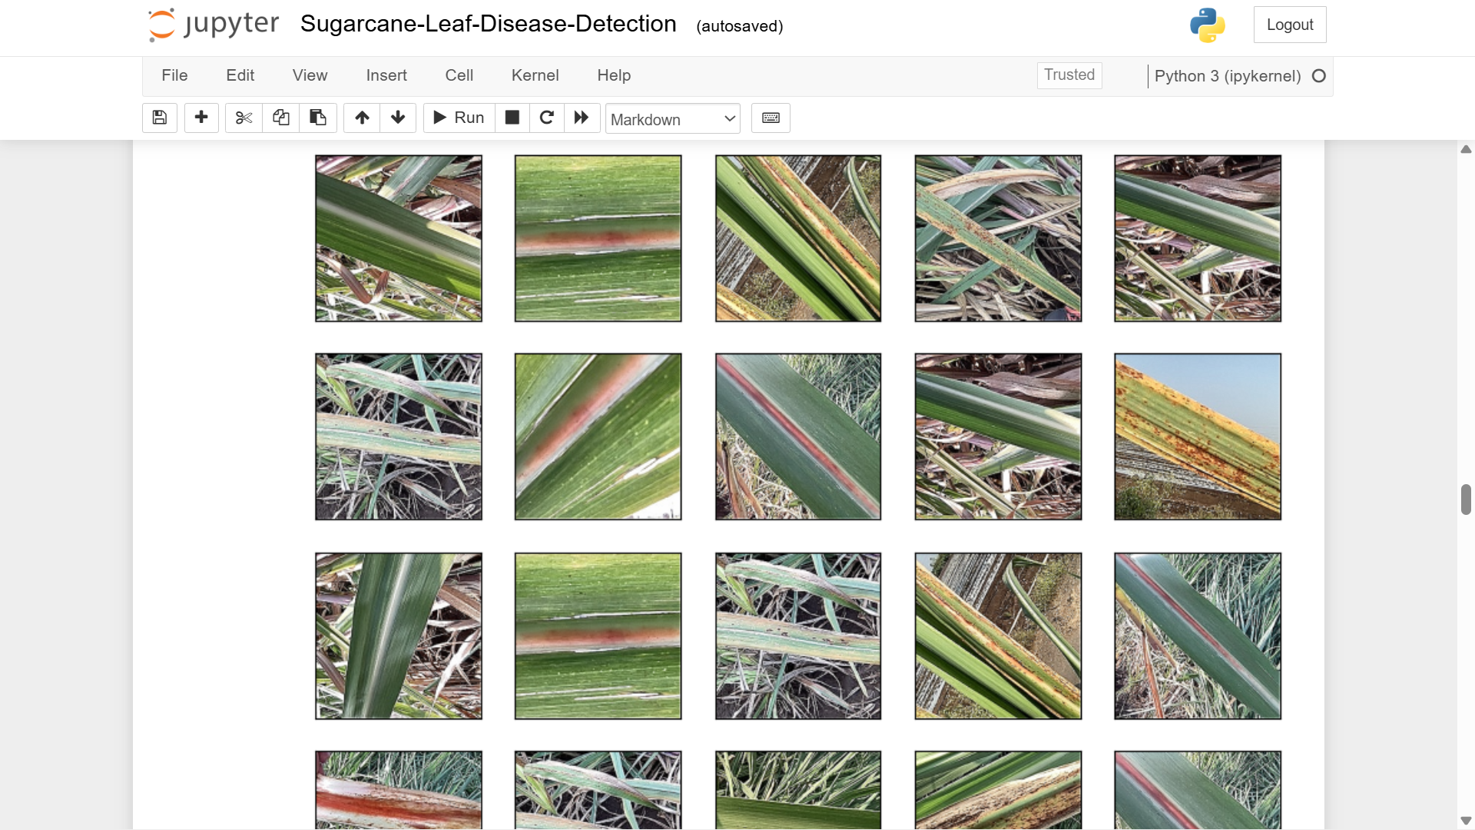
Task: Click first row, first column leaf image
Action: pos(399,238)
